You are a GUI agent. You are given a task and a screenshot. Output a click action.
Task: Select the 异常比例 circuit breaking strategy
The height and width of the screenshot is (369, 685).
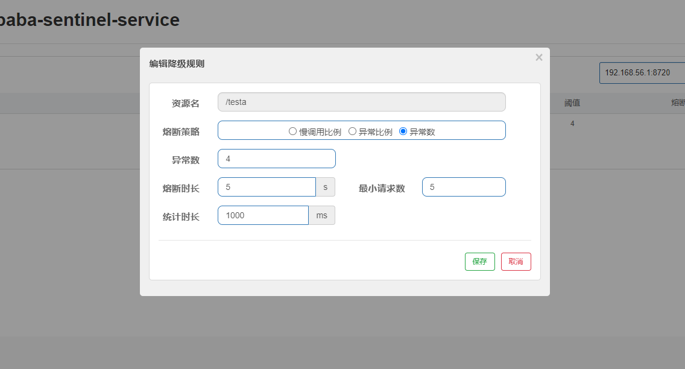tap(352, 131)
